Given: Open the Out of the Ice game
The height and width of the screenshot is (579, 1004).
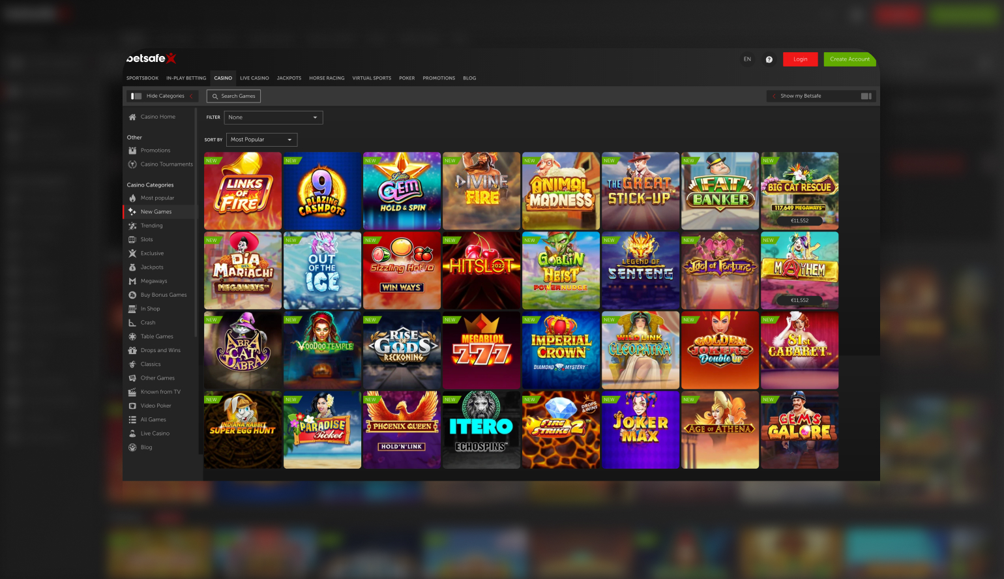Looking at the screenshot, I should pos(322,271).
